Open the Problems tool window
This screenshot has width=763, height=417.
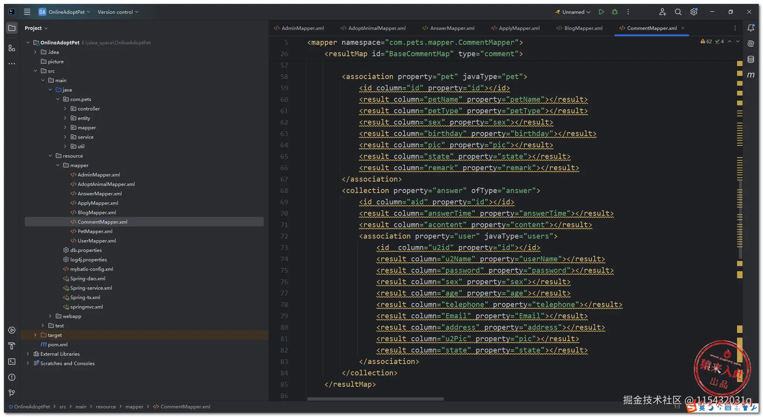[12, 377]
